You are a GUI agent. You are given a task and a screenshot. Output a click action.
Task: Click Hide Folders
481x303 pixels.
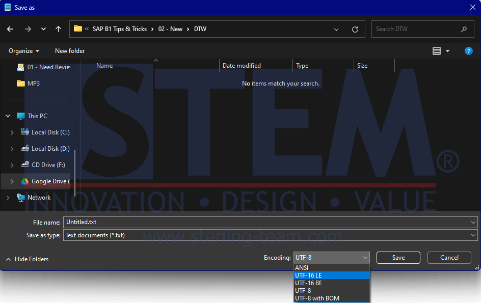(27, 259)
